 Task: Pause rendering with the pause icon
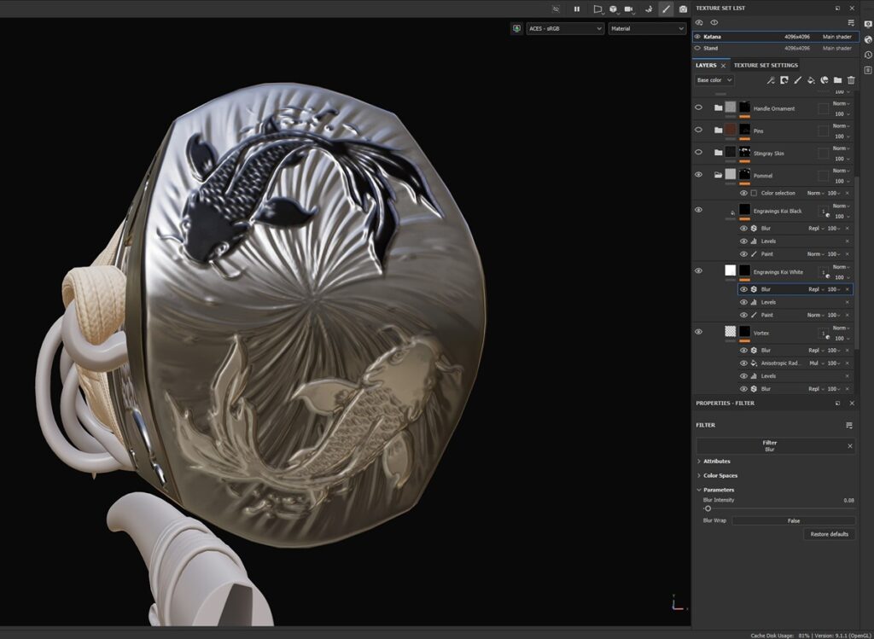click(x=577, y=9)
